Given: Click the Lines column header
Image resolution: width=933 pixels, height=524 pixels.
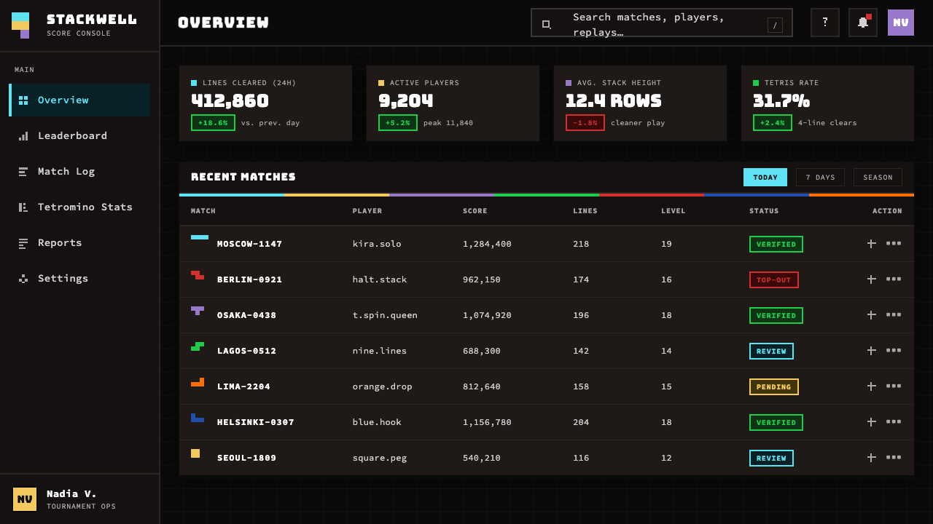Looking at the screenshot, I should [585, 211].
